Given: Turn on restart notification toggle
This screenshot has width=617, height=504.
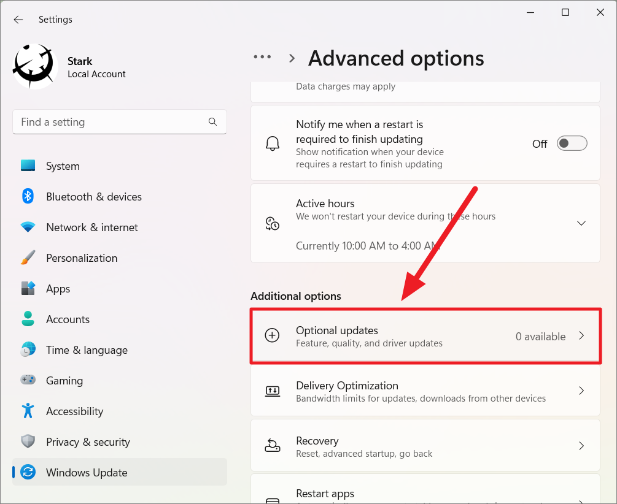Looking at the screenshot, I should 572,143.
